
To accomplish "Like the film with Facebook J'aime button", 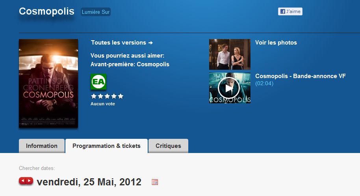I will click(x=290, y=11).
